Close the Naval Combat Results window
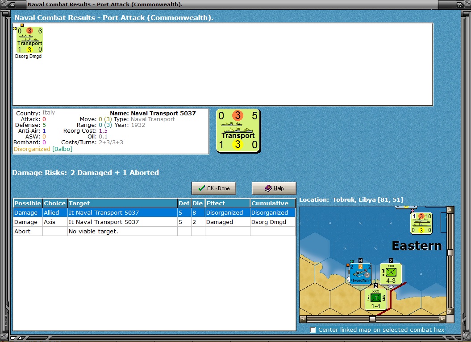This screenshot has height=342, width=471. [x=460, y=4]
